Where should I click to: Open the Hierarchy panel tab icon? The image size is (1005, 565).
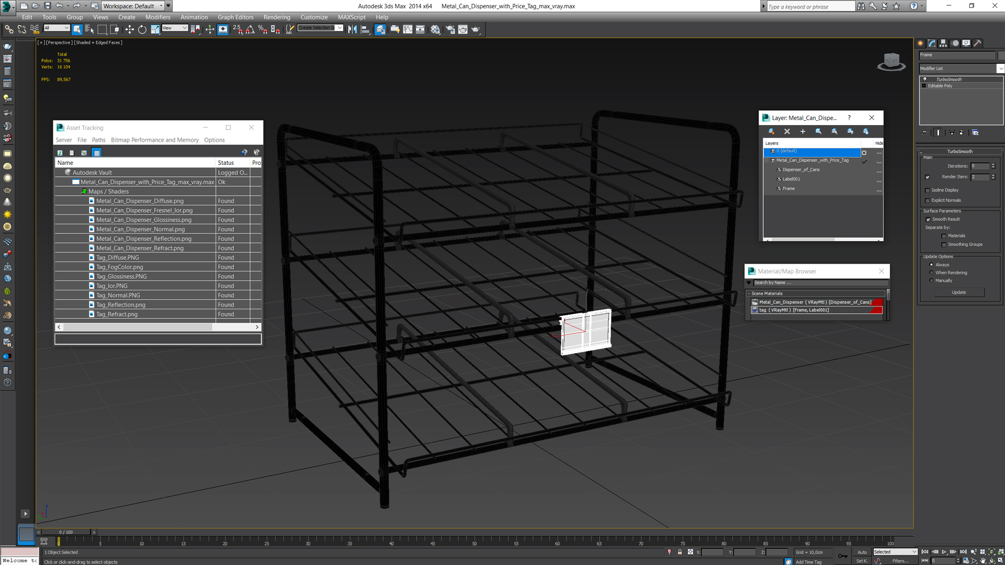click(943, 43)
